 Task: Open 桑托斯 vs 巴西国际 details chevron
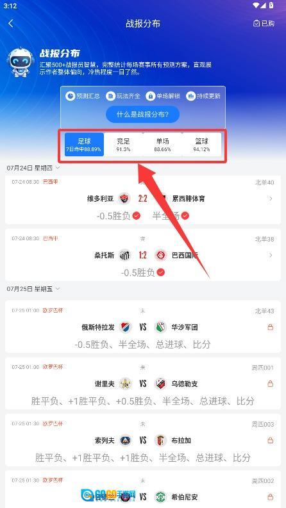[x=271, y=256]
